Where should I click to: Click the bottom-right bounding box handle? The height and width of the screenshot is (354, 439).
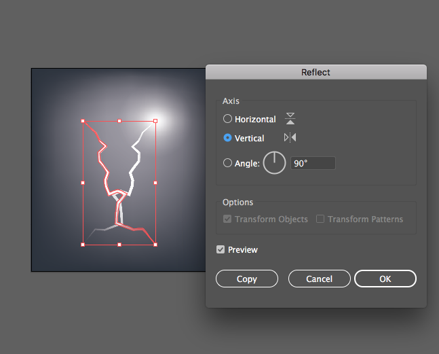(x=155, y=245)
